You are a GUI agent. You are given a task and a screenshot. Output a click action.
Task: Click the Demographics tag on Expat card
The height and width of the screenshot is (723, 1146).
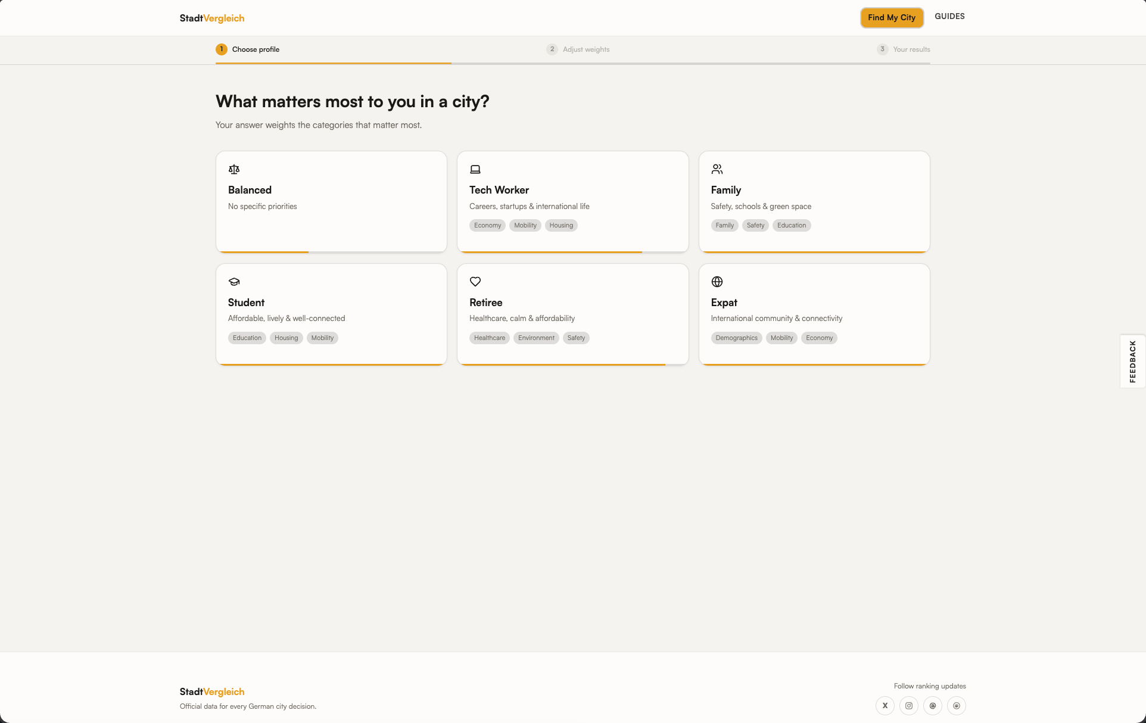pos(737,338)
